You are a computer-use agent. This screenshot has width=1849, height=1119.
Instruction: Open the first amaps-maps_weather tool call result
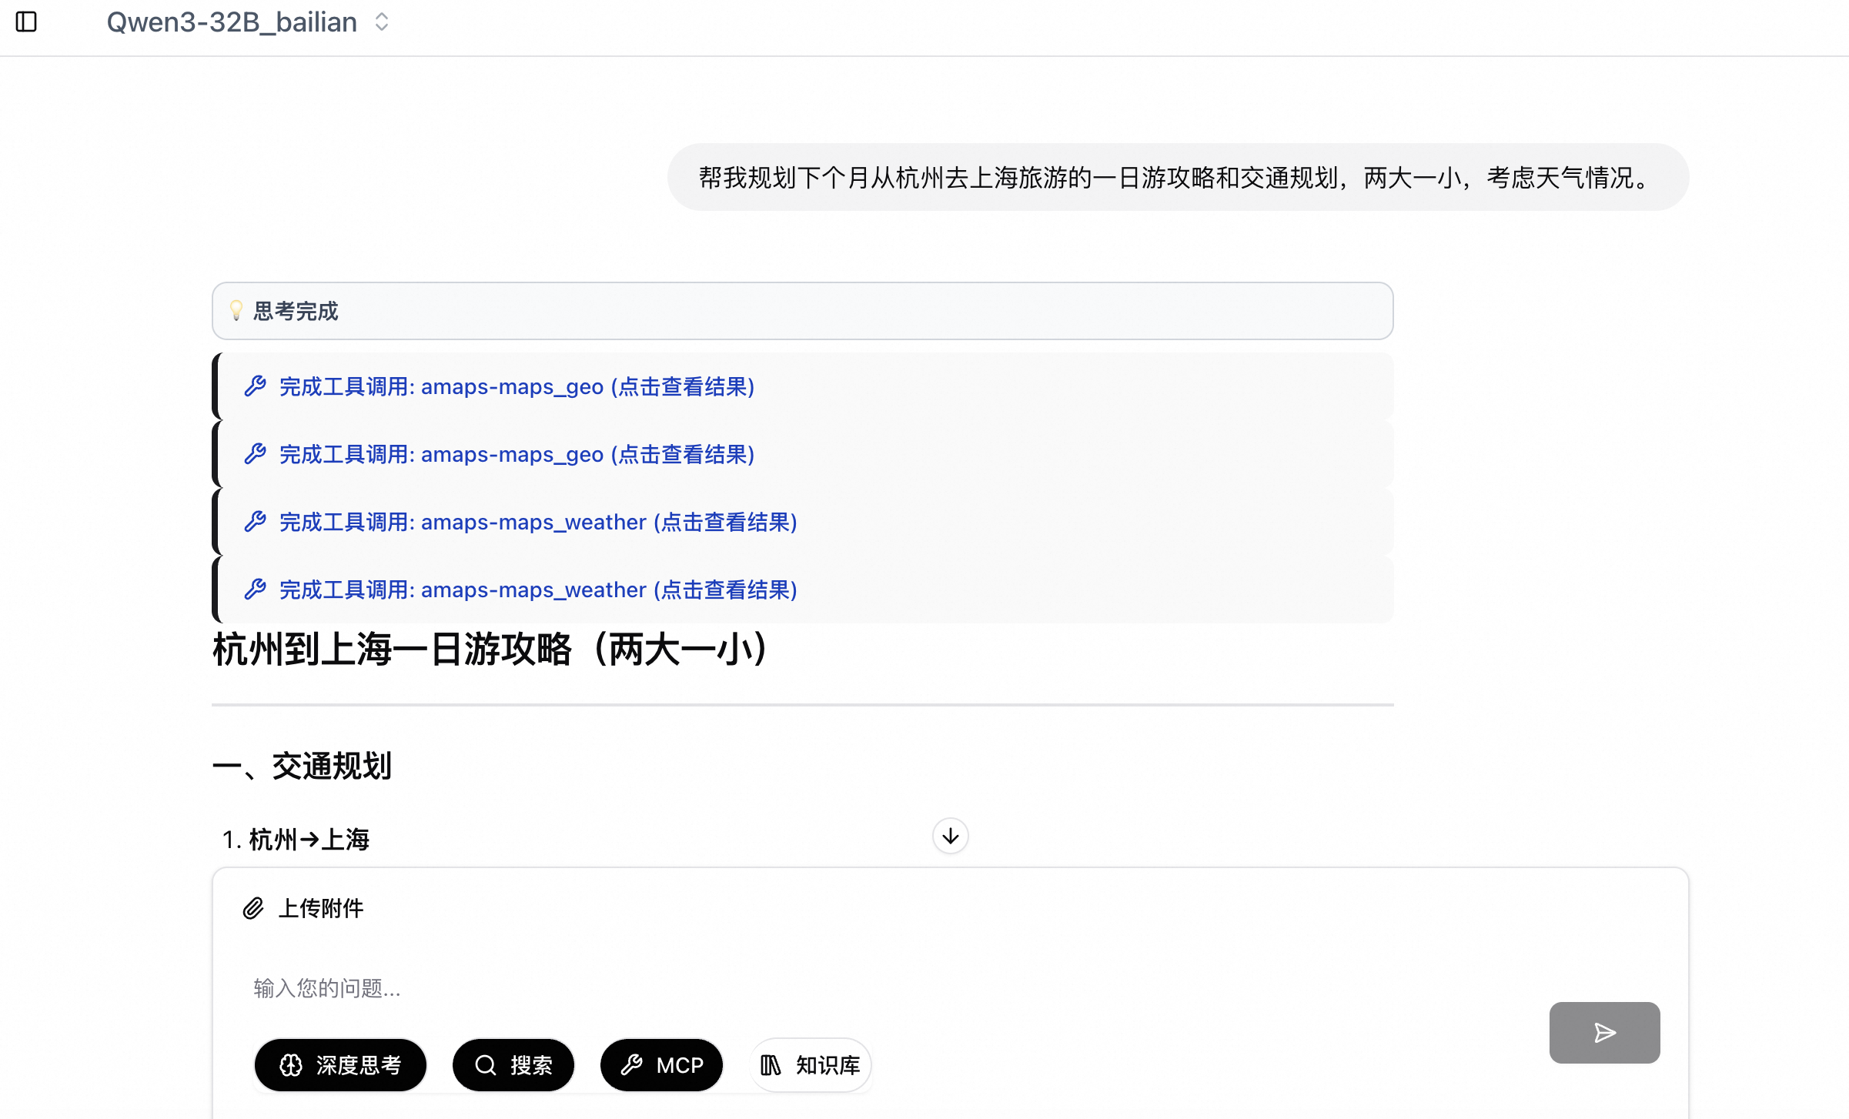802,522
